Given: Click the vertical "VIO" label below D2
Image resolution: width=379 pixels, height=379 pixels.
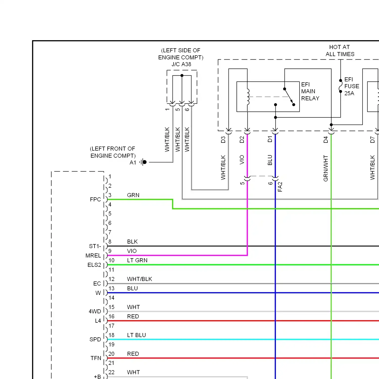Looking at the screenshot, I should [242, 160].
